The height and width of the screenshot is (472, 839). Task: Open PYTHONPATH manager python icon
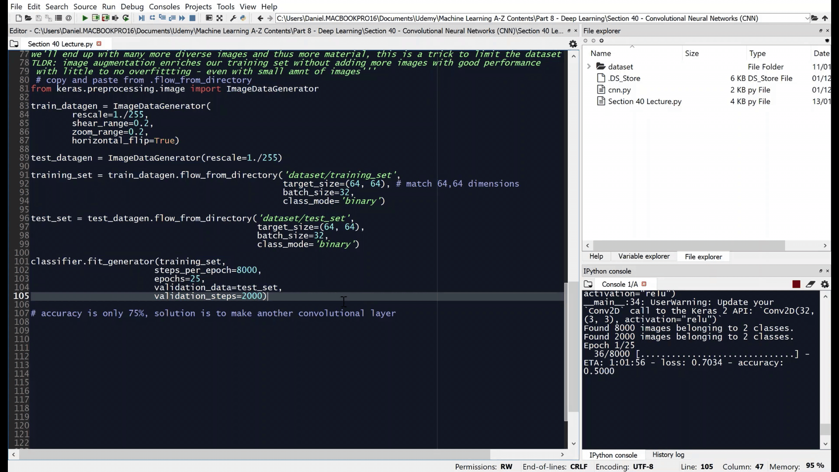(x=243, y=18)
